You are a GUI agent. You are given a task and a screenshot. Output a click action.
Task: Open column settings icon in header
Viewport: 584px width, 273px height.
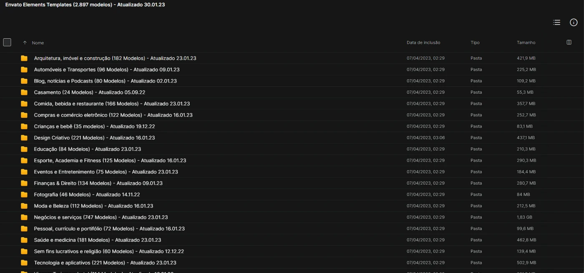[569, 43]
